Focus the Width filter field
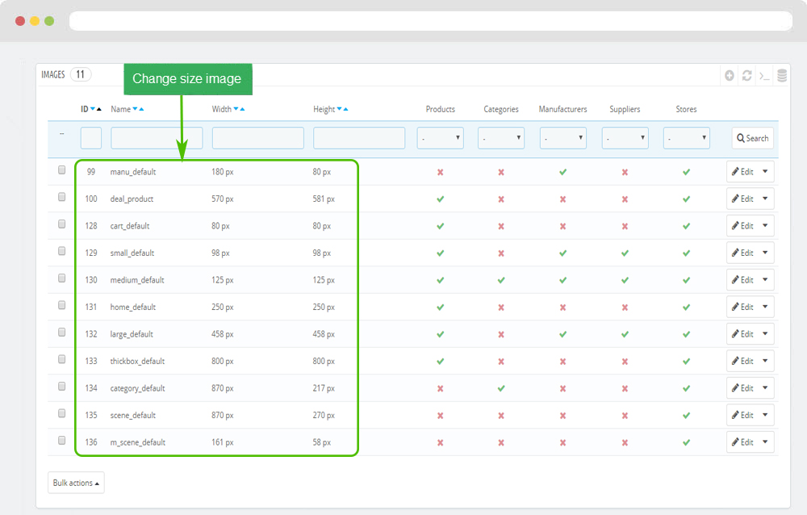The width and height of the screenshot is (807, 515). (258, 138)
